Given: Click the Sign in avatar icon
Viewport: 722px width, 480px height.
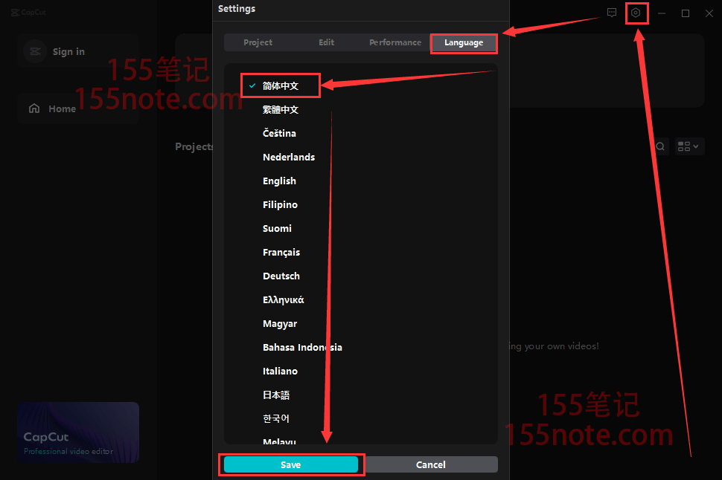Looking at the screenshot, I should click(34, 51).
